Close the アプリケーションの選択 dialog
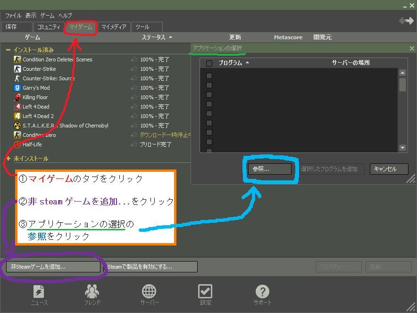 point(412,49)
